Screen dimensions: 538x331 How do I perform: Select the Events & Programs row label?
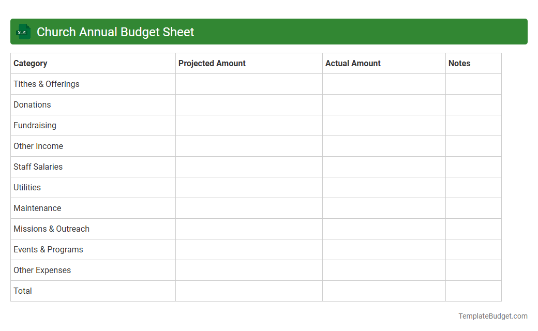48,249
